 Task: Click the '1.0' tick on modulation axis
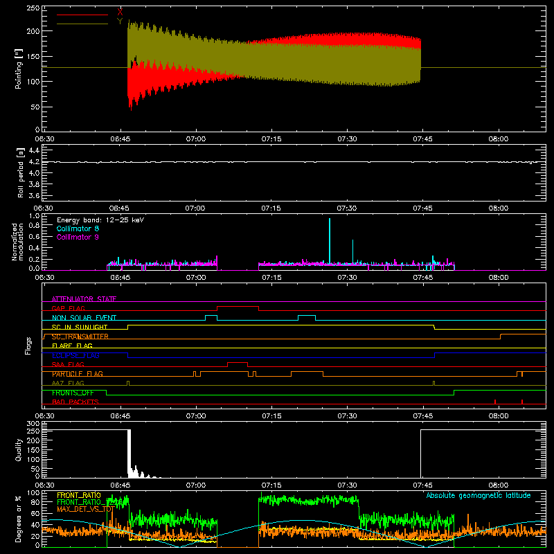pyautogui.click(x=34, y=216)
